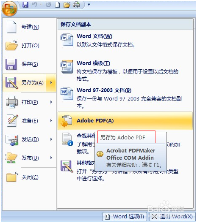Screen dimensions: 197x223
Task: Click the Save floppy icon in quick access toolbar
Action: (x=26, y=5)
